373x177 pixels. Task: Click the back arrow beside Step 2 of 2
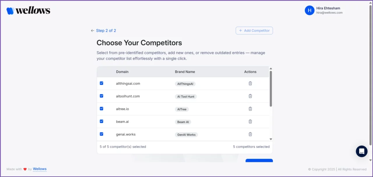pyautogui.click(x=92, y=30)
